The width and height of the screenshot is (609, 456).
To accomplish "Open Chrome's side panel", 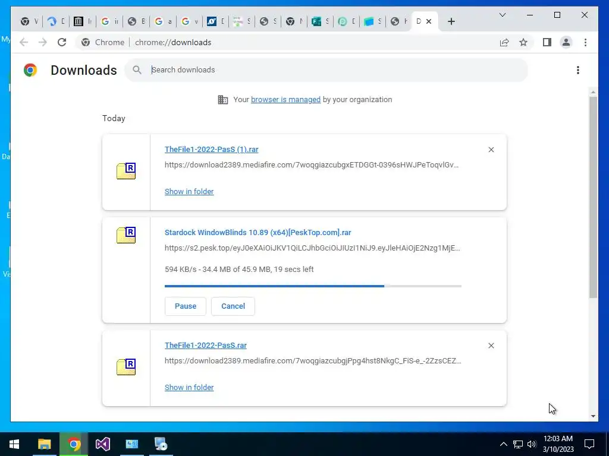I will 547,42.
